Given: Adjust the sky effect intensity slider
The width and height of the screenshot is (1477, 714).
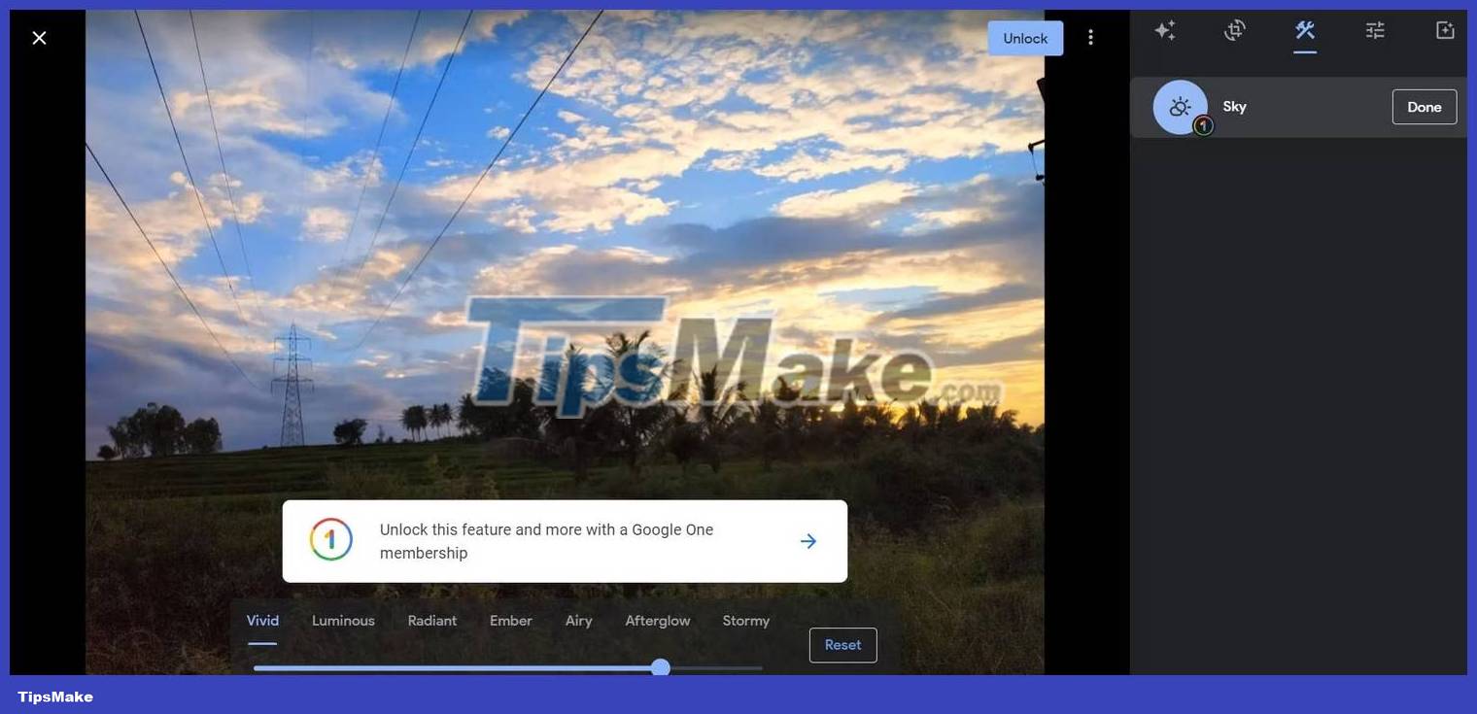Looking at the screenshot, I should pos(661,667).
